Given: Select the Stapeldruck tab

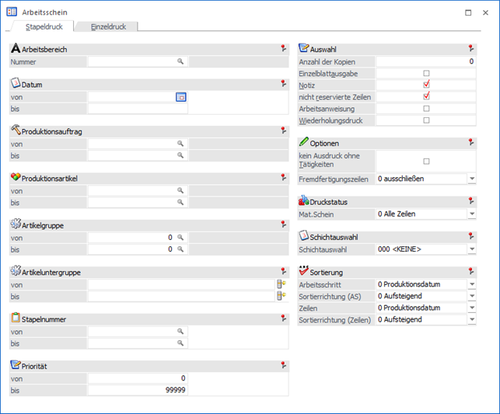Looking at the screenshot, I should click(x=44, y=26).
